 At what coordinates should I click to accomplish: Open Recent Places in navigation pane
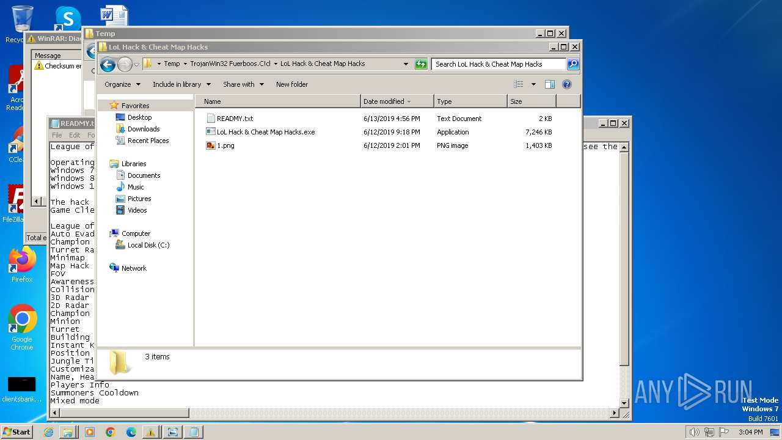click(148, 141)
